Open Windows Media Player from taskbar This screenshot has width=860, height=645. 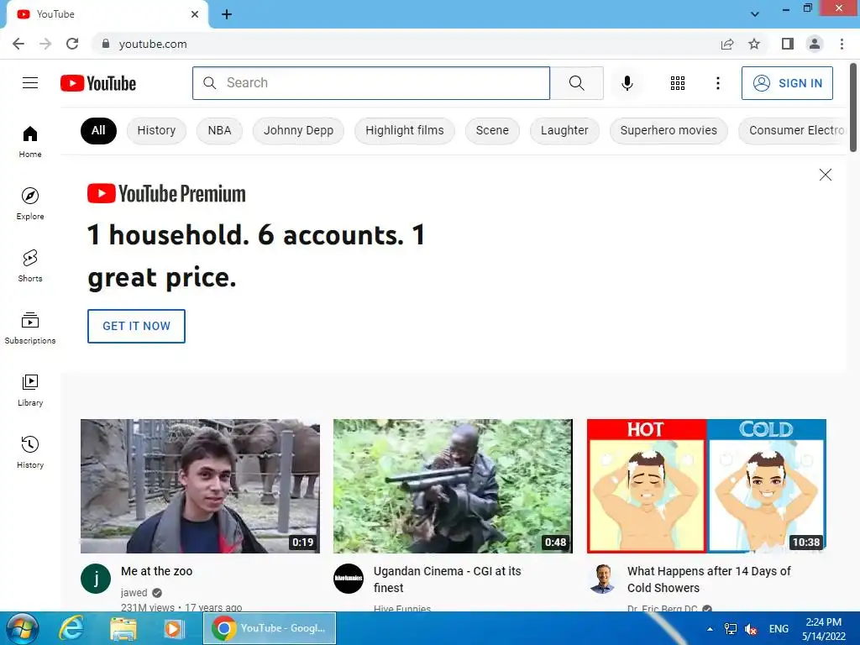click(174, 628)
